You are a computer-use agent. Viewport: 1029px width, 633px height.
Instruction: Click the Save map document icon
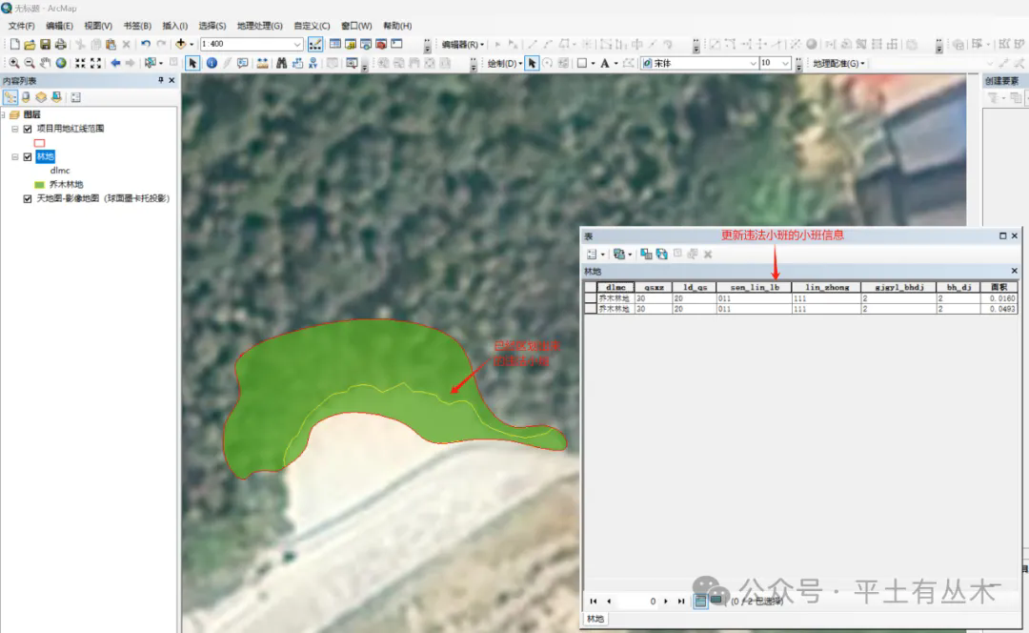pyautogui.click(x=45, y=44)
